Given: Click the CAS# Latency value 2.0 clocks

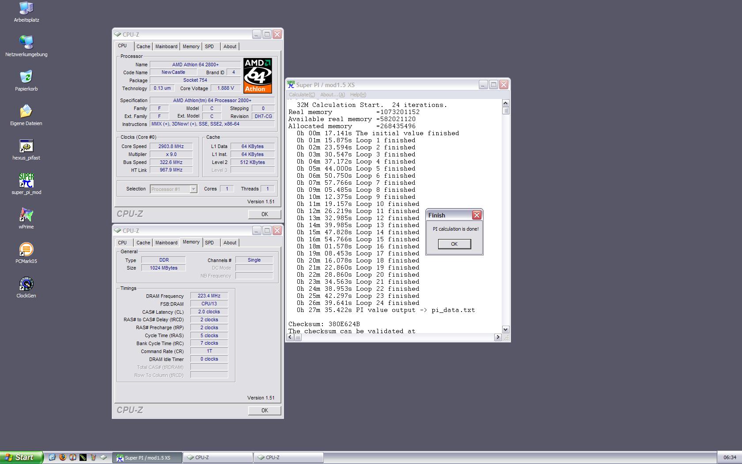Looking at the screenshot, I should click(209, 312).
